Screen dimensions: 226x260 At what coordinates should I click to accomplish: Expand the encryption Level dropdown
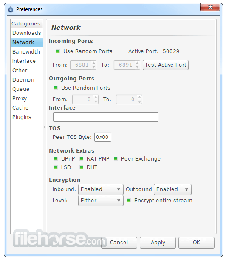pyautogui.click(x=101, y=201)
